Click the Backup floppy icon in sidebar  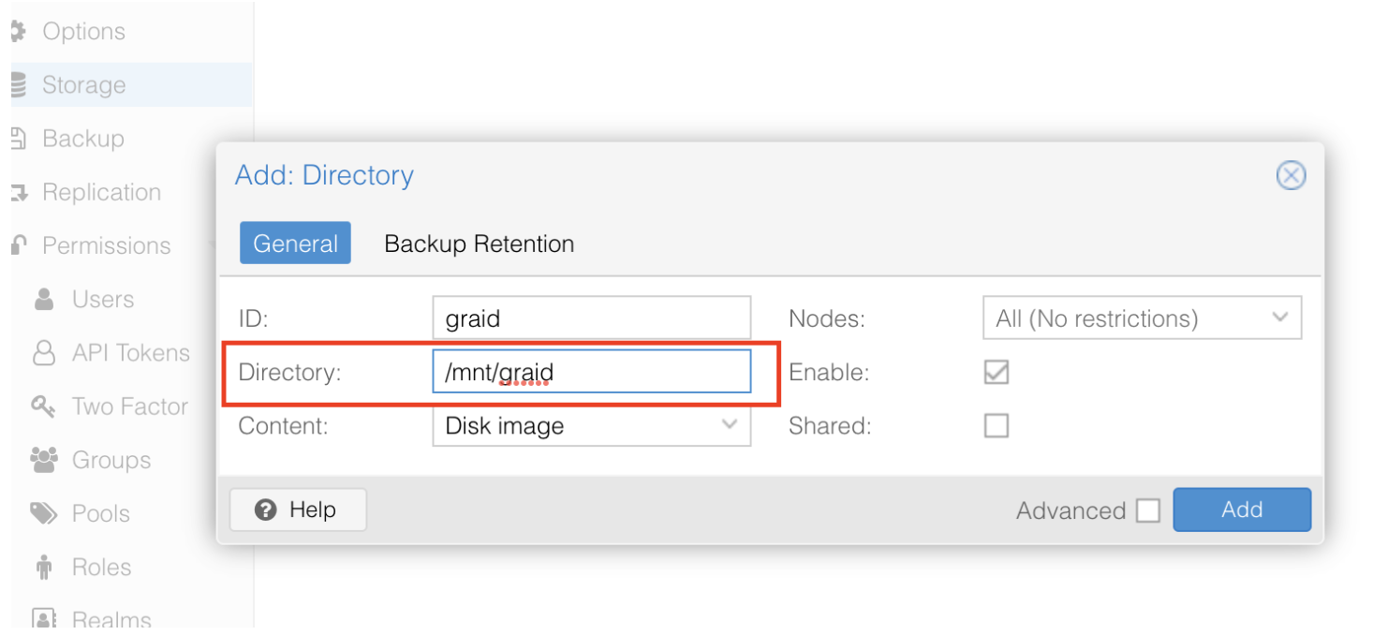pos(18,139)
